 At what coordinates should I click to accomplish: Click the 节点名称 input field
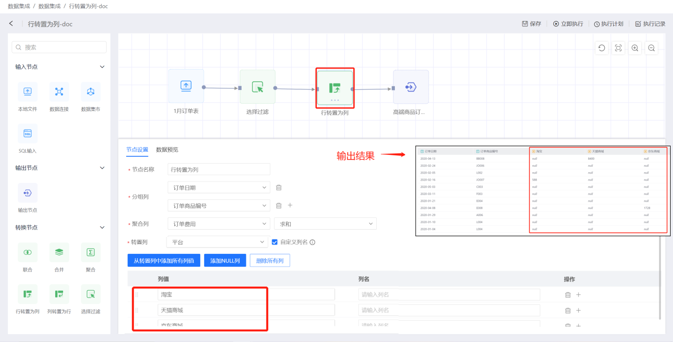tap(219, 169)
